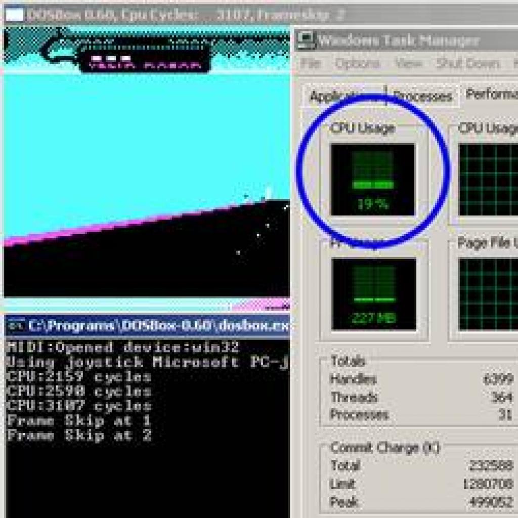Open the File menu in Task Manager
The image size is (518, 518).
coord(310,63)
